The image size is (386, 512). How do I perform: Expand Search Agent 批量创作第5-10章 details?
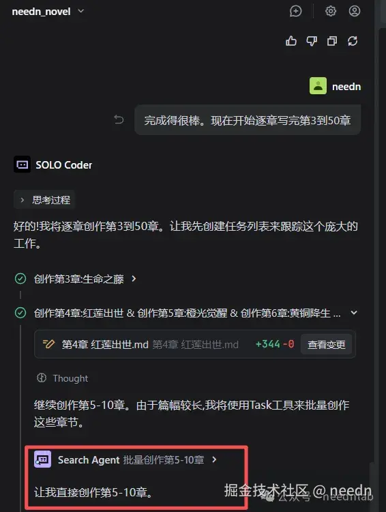tap(214, 459)
